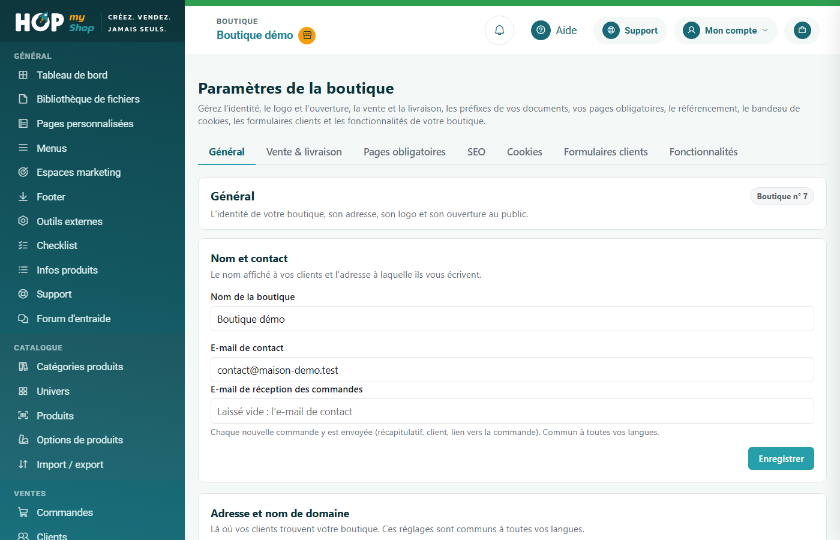
Task: Open the shopping bag icon in header
Action: pos(802,30)
